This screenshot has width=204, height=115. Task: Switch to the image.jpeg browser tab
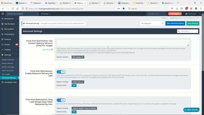point(124,3)
